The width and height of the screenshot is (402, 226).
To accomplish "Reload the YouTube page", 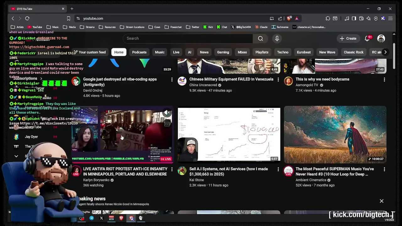I will pyautogui.click(x=27, y=19).
